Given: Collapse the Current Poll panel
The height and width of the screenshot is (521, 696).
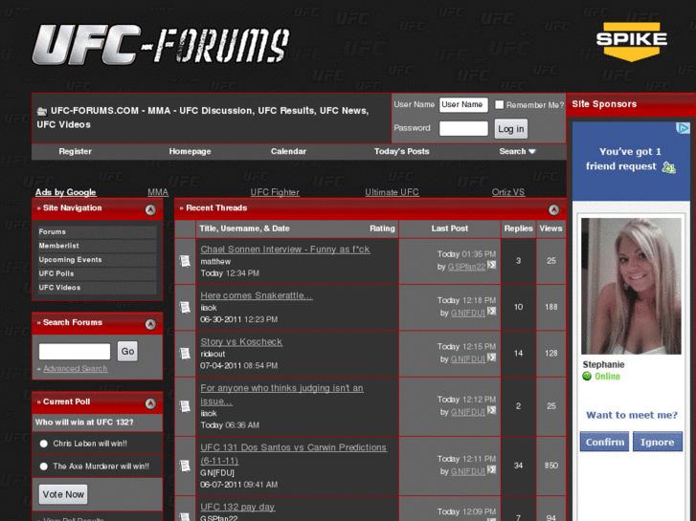Looking at the screenshot, I should [x=150, y=403].
